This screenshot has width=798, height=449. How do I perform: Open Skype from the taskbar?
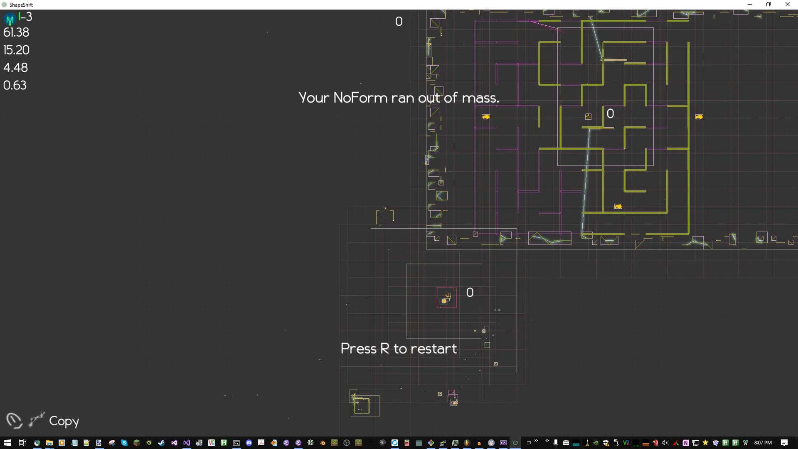[x=124, y=443]
